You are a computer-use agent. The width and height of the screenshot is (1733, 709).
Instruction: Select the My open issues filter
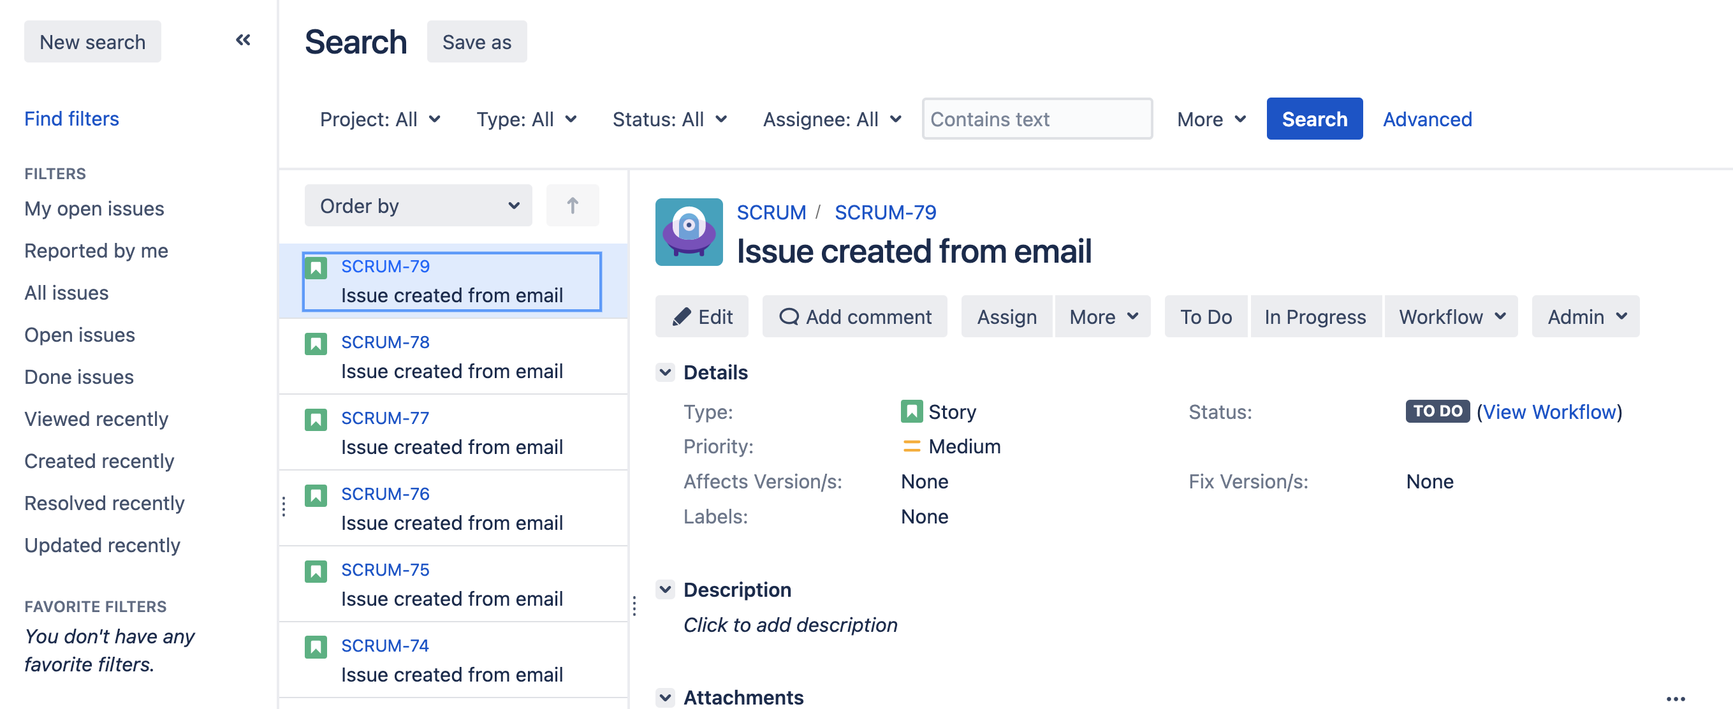[x=94, y=208]
